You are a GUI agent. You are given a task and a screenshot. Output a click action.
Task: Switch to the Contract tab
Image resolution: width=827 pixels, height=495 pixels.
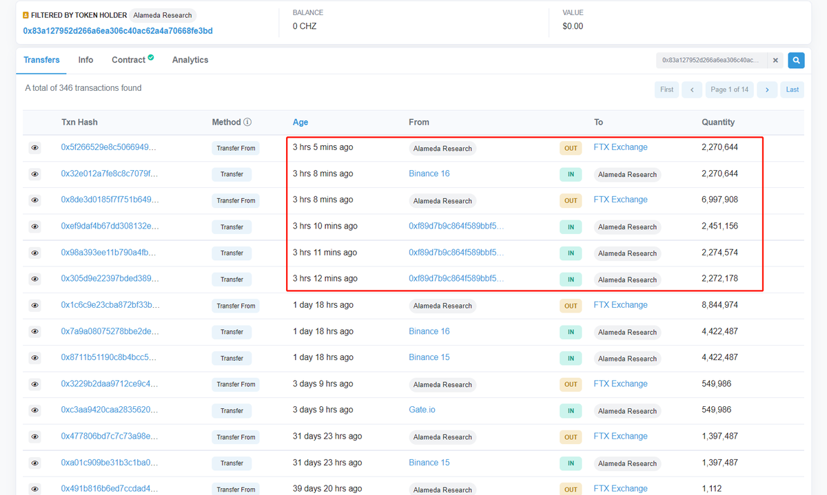128,60
